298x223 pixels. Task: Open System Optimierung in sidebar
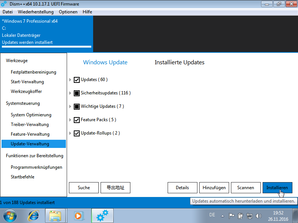coord(31,115)
